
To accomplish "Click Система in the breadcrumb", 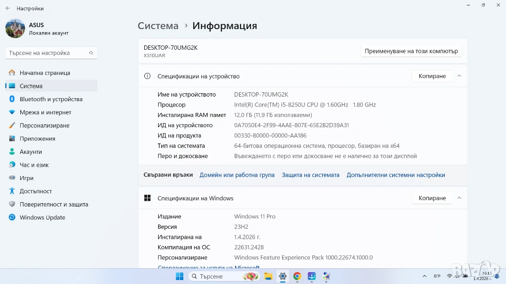I will pos(158,26).
